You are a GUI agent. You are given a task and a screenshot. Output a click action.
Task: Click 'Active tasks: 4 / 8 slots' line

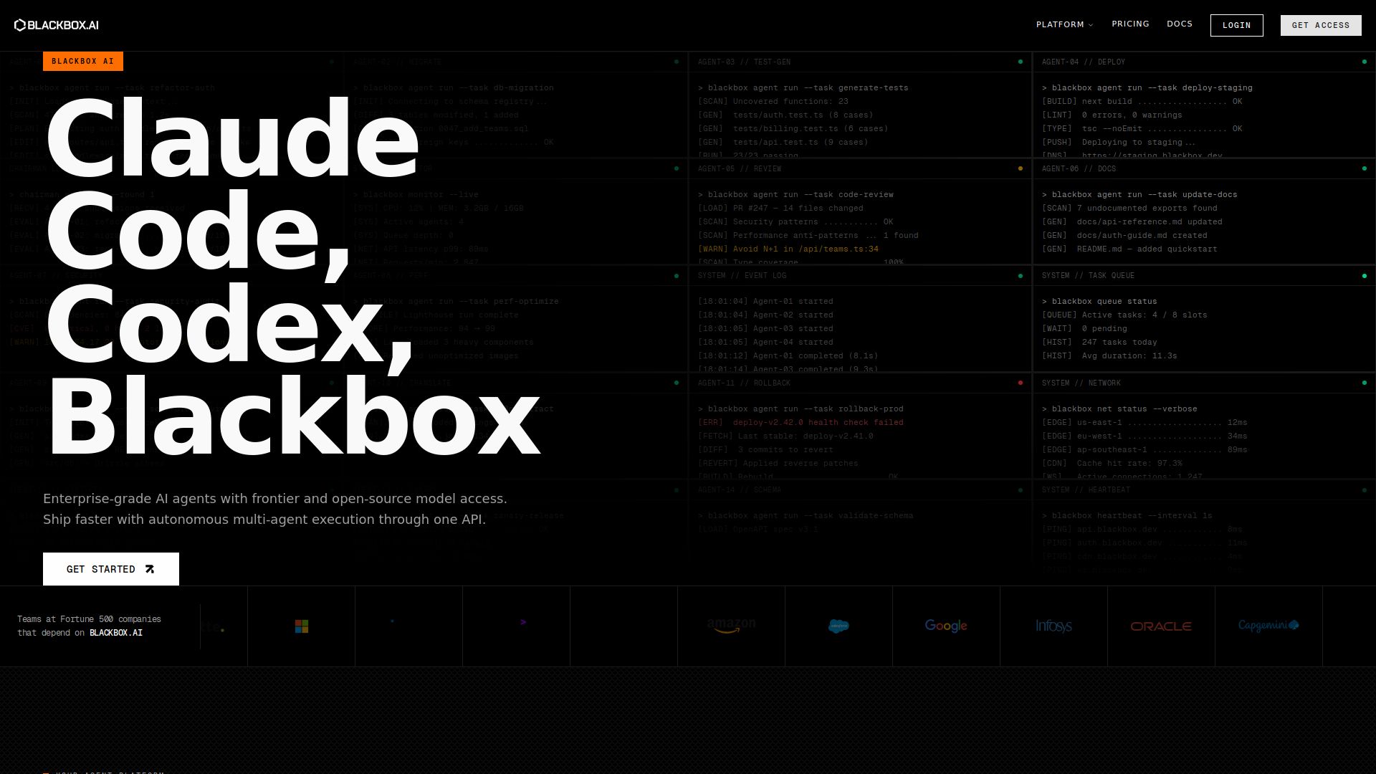point(1124,315)
